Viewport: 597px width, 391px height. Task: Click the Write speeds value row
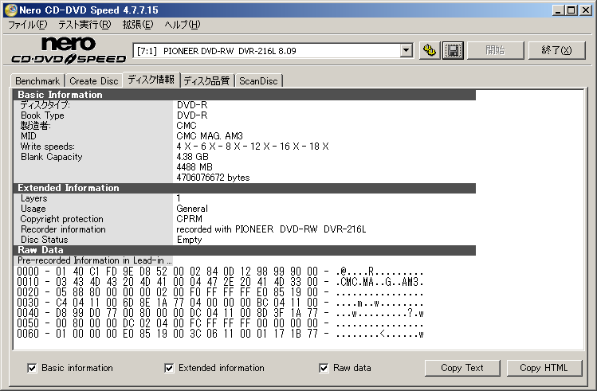[253, 147]
